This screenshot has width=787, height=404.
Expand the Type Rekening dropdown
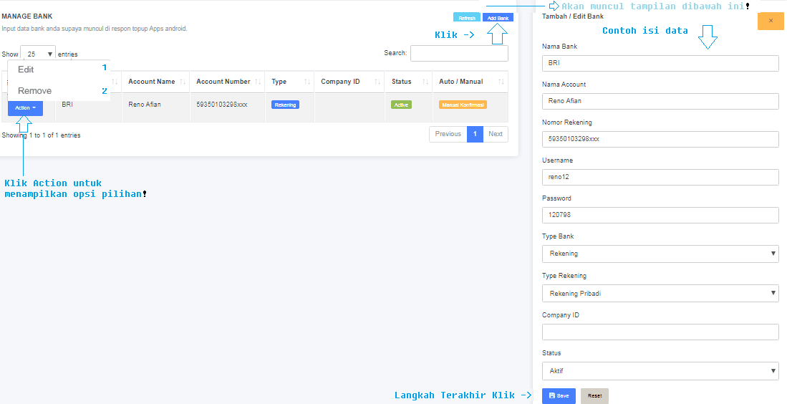pyautogui.click(x=660, y=293)
